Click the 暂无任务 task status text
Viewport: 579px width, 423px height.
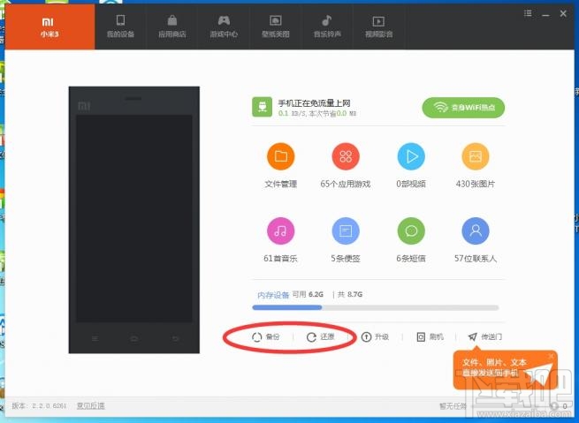453,406
